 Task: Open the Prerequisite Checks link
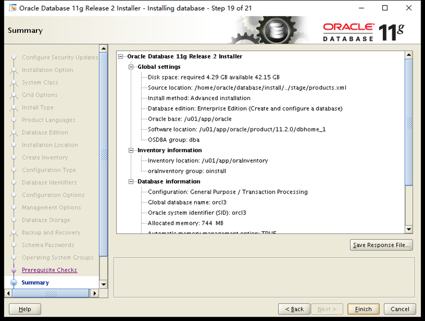tap(49, 270)
